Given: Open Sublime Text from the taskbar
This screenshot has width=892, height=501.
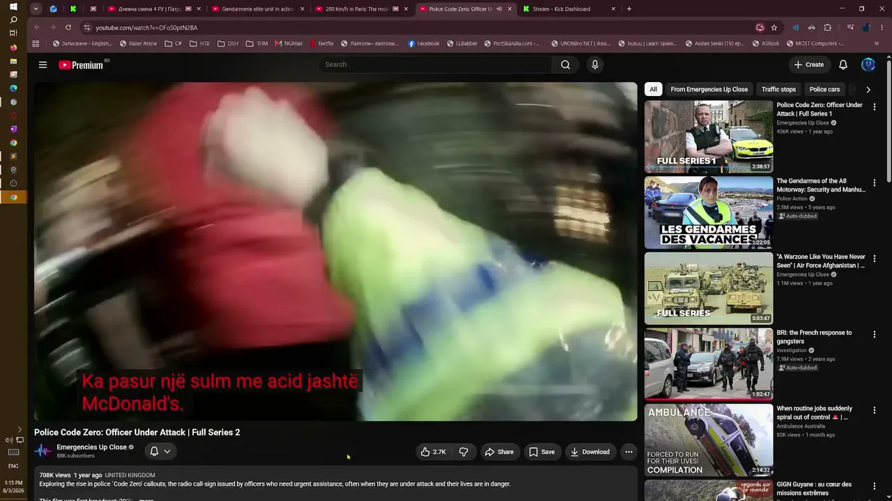Looking at the screenshot, I should pyautogui.click(x=13, y=156).
